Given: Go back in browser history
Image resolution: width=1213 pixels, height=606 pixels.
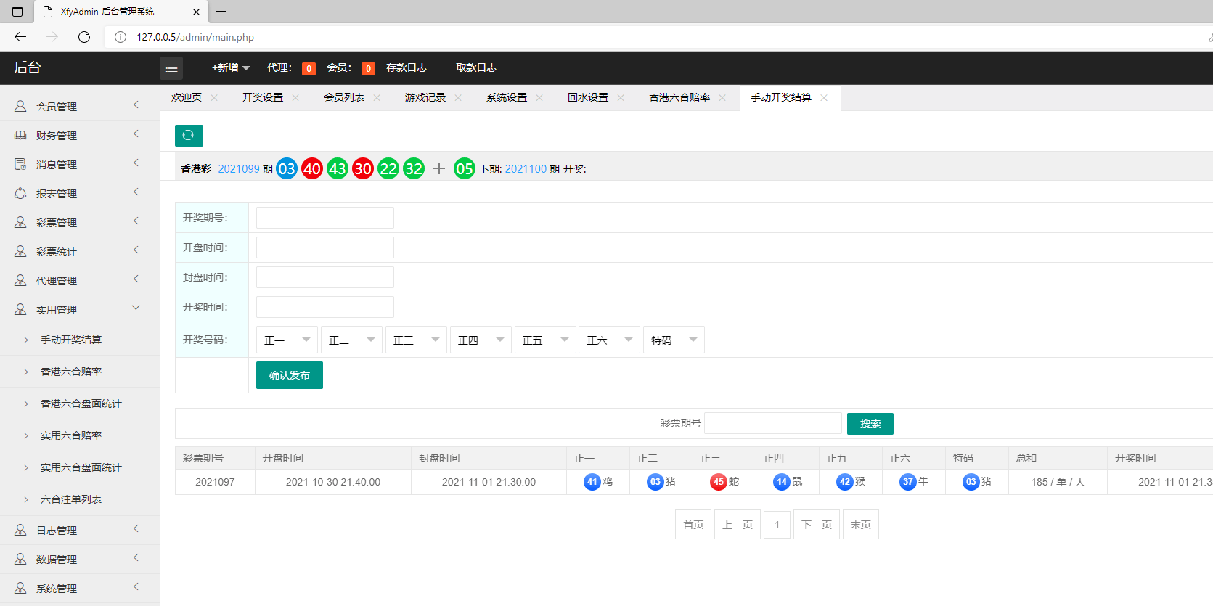Looking at the screenshot, I should click(20, 37).
